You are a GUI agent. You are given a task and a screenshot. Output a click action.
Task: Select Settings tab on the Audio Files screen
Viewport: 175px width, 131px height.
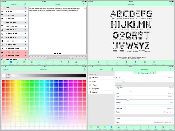pos(163,128)
